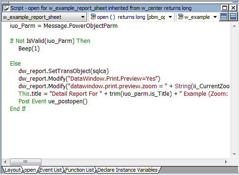
Task: Click the "If Not IsValid(iuo_Parm) Then" line
Action: (50, 41)
